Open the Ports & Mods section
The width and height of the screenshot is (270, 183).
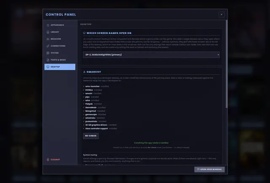click(60, 60)
